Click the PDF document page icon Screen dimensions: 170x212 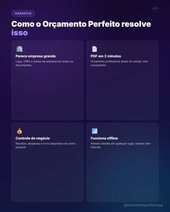(94, 49)
